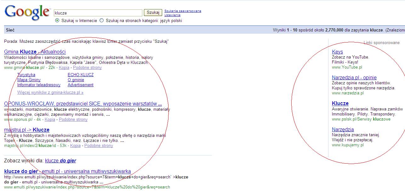
Task: Open 'Gmina Klucze - Aktualności' result
Action: pos(35,52)
